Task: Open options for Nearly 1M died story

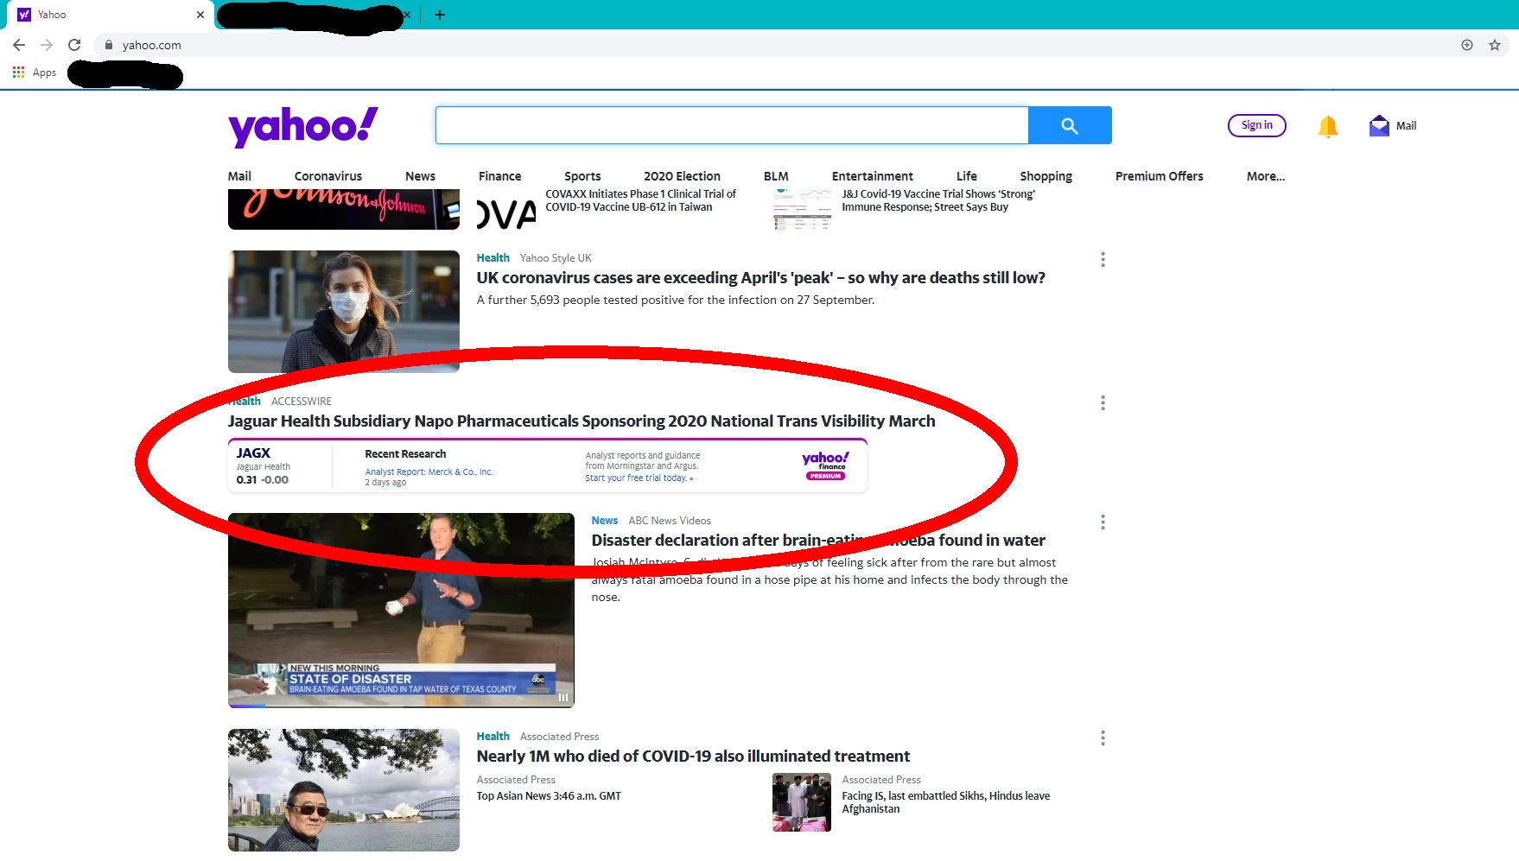Action: tap(1103, 738)
